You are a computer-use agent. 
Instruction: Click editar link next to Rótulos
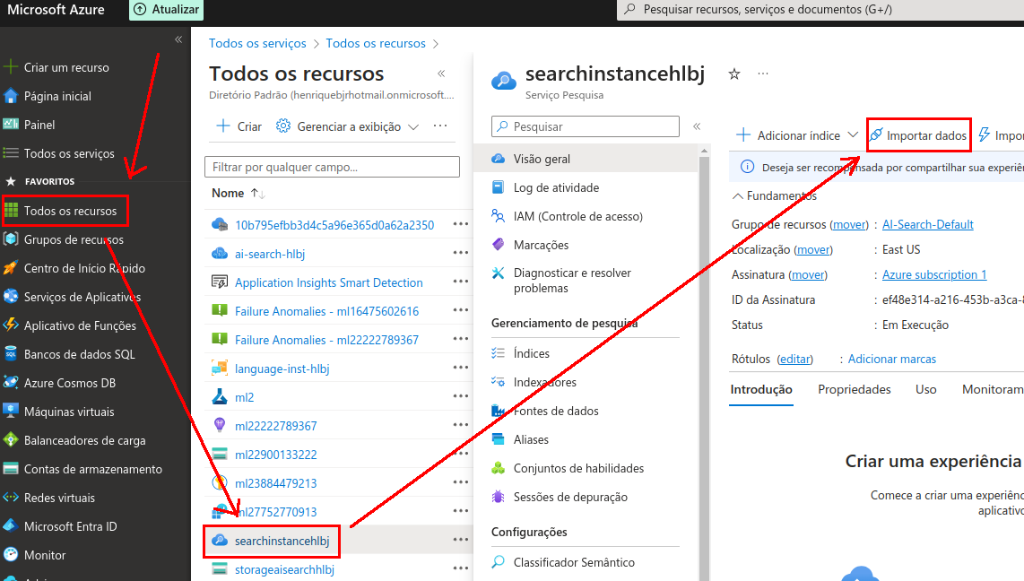[x=794, y=359]
